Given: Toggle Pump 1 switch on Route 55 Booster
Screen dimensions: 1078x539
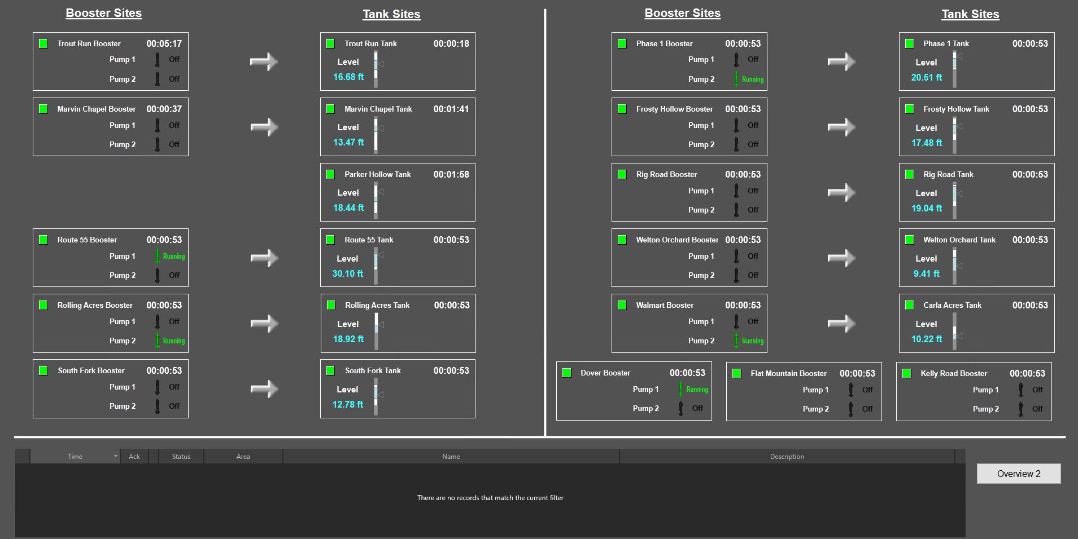Looking at the screenshot, I should click(x=158, y=256).
